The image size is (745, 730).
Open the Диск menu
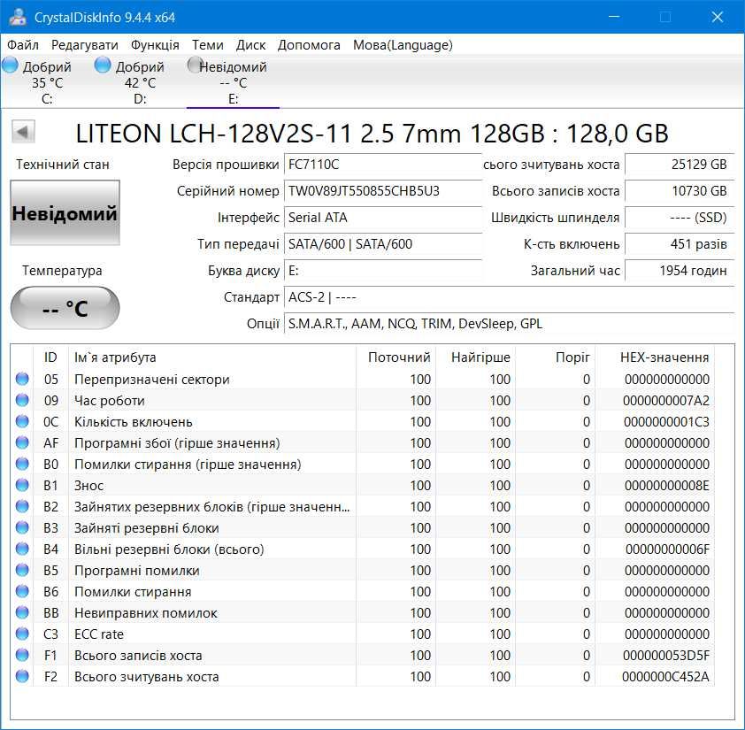[251, 45]
